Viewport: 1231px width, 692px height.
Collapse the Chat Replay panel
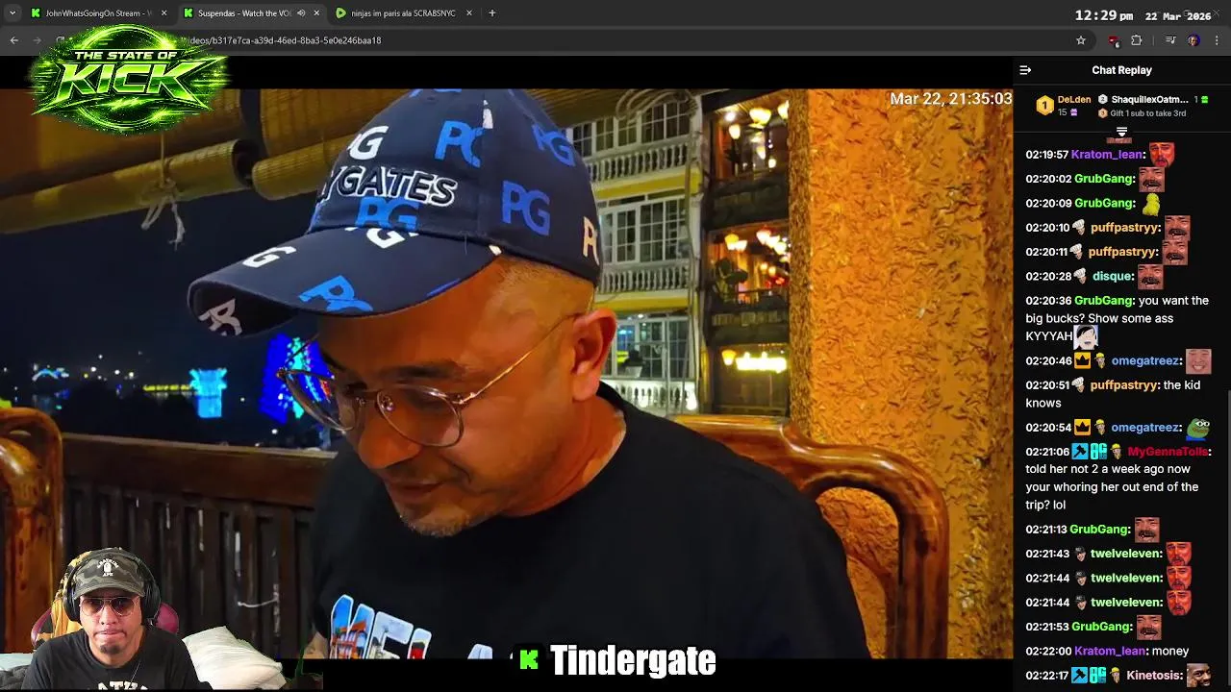click(1025, 70)
